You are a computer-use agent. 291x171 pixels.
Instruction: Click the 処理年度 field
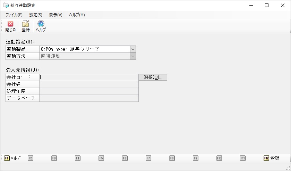pyautogui.click(x=89, y=91)
